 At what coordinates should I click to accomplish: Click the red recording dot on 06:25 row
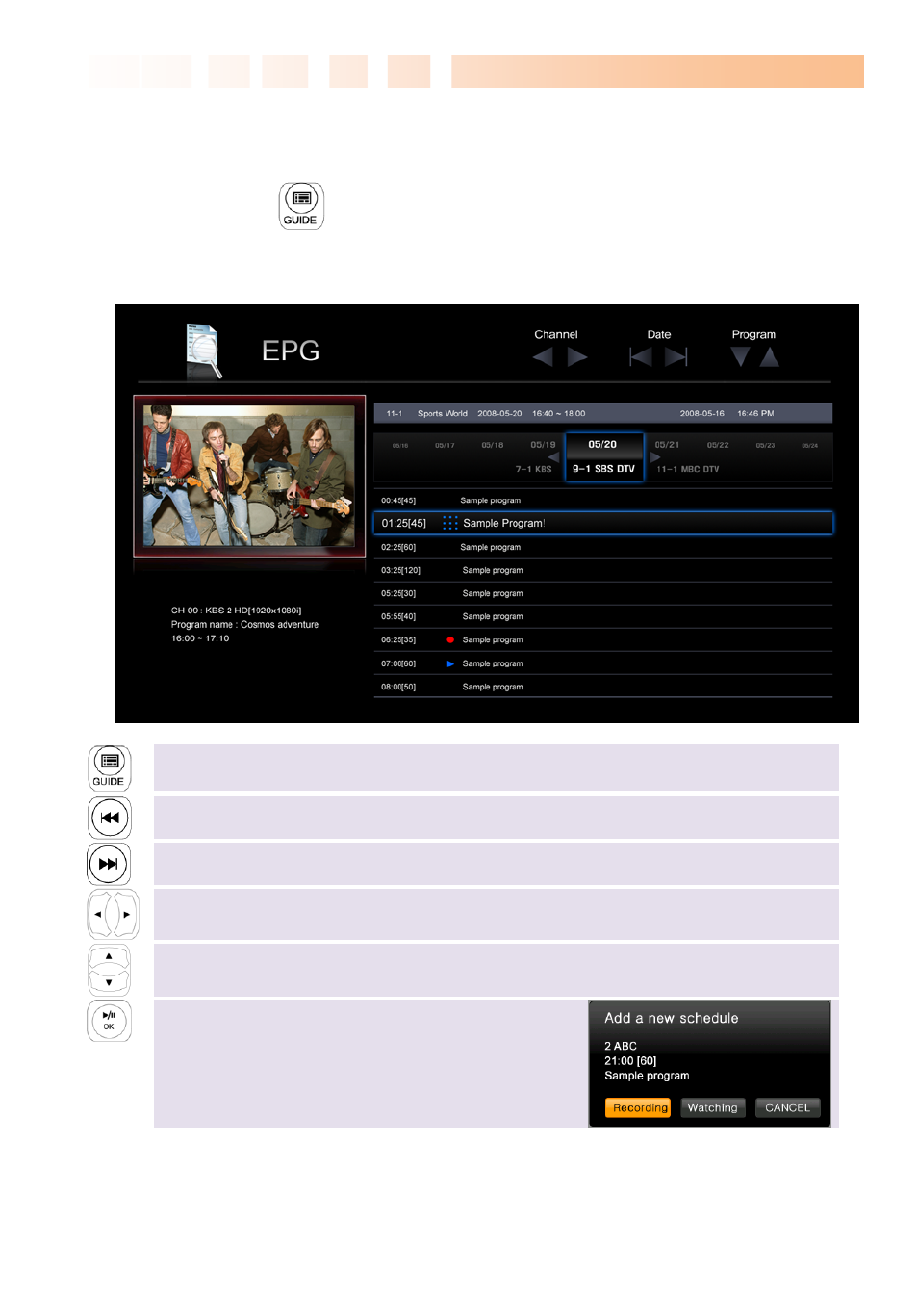(x=450, y=640)
